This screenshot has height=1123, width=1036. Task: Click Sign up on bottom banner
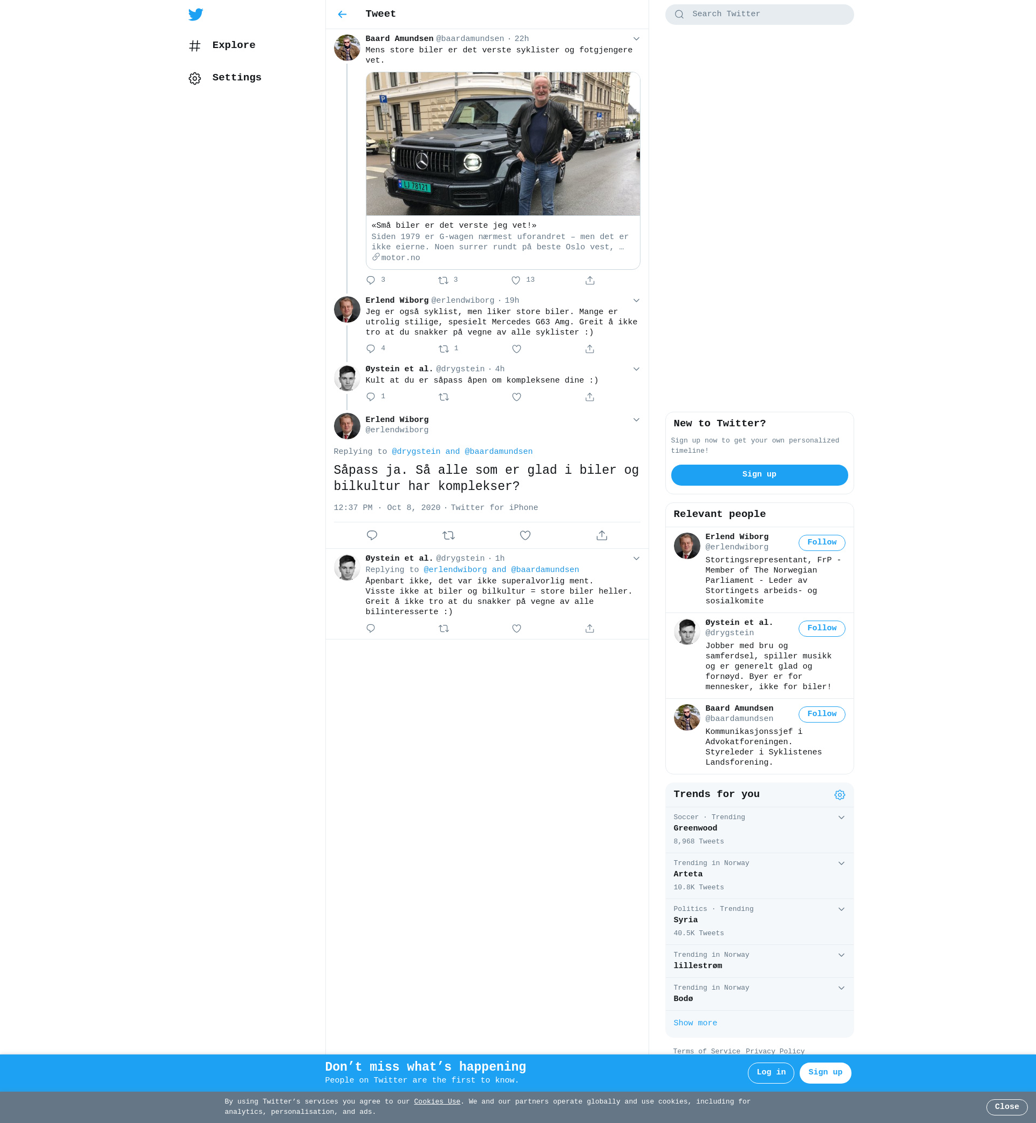coord(825,1072)
